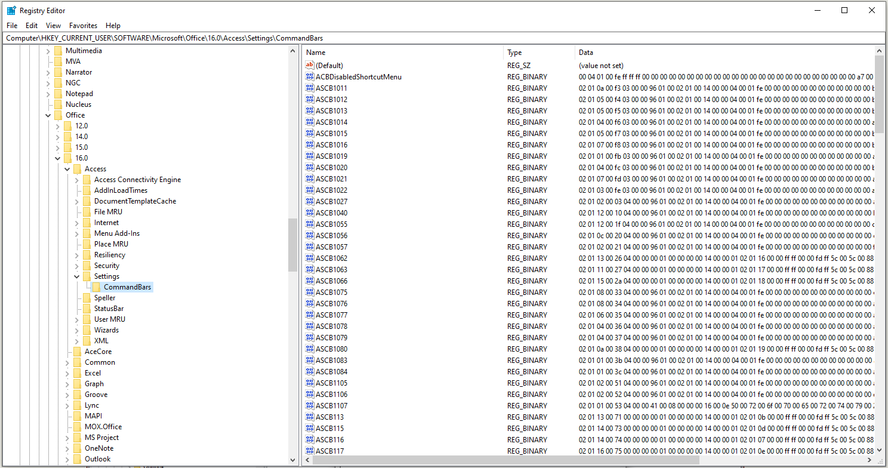Click the binary icon of ASCB1107
Image resolution: width=888 pixels, height=468 pixels.
309,405
